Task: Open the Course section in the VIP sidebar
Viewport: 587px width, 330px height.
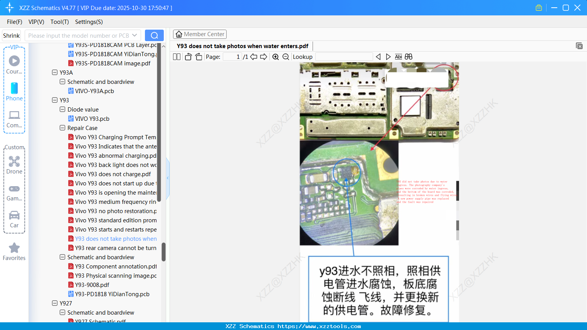Action: (14, 65)
